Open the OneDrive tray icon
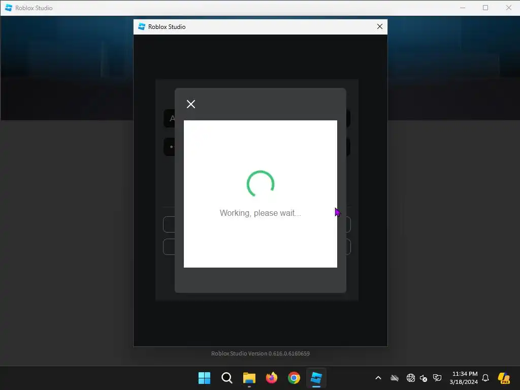 click(x=394, y=378)
